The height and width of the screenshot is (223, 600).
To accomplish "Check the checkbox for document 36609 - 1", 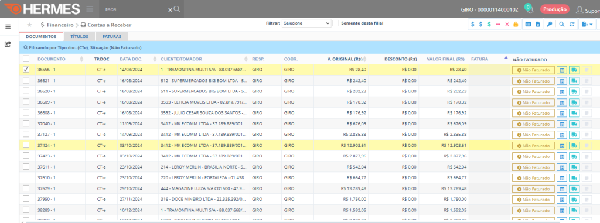I will (x=26, y=102).
